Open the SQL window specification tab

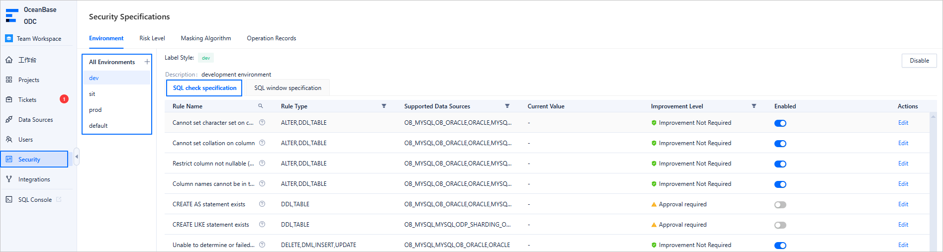pos(287,88)
